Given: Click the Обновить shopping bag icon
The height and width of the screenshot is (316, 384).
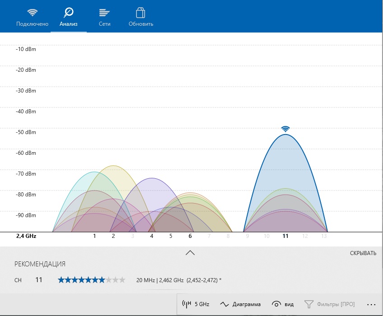Looking at the screenshot, I should pyautogui.click(x=141, y=12).
